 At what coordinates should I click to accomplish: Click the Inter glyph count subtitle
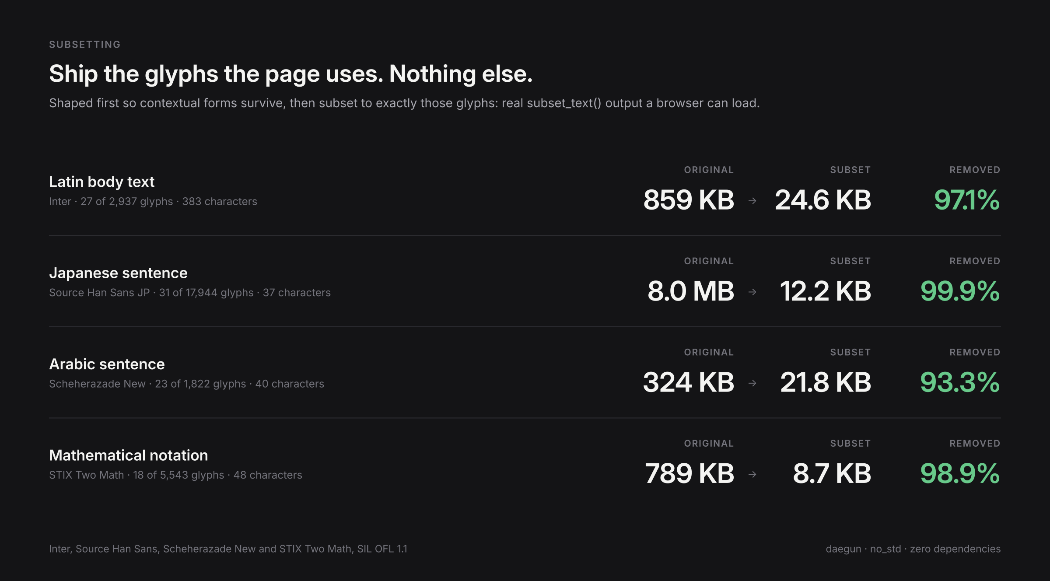tap(153, 201)
